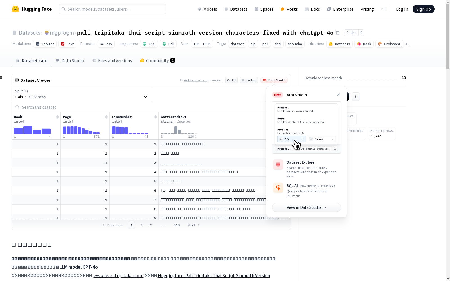Click the Dataset Explorer icon
The height and width of the screenshot is (281, 450).
[x=278, y=165]
